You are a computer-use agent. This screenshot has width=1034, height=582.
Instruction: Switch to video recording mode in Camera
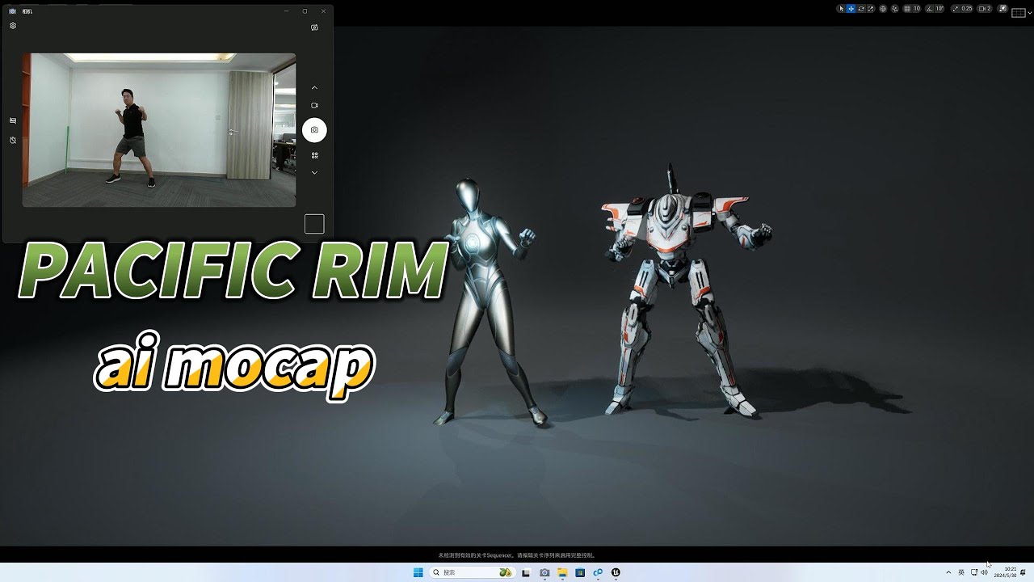pyautogui.click(x=314, y=105)
